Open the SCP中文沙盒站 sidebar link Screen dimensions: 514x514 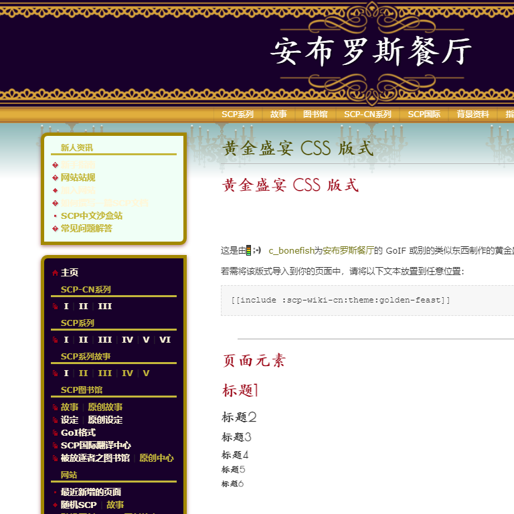click(x=92, y=216)
